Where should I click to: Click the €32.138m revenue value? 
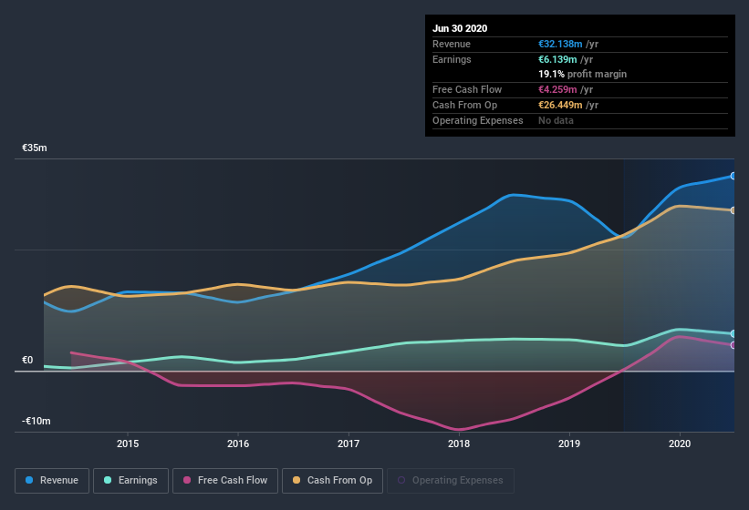tap(560, 44)
